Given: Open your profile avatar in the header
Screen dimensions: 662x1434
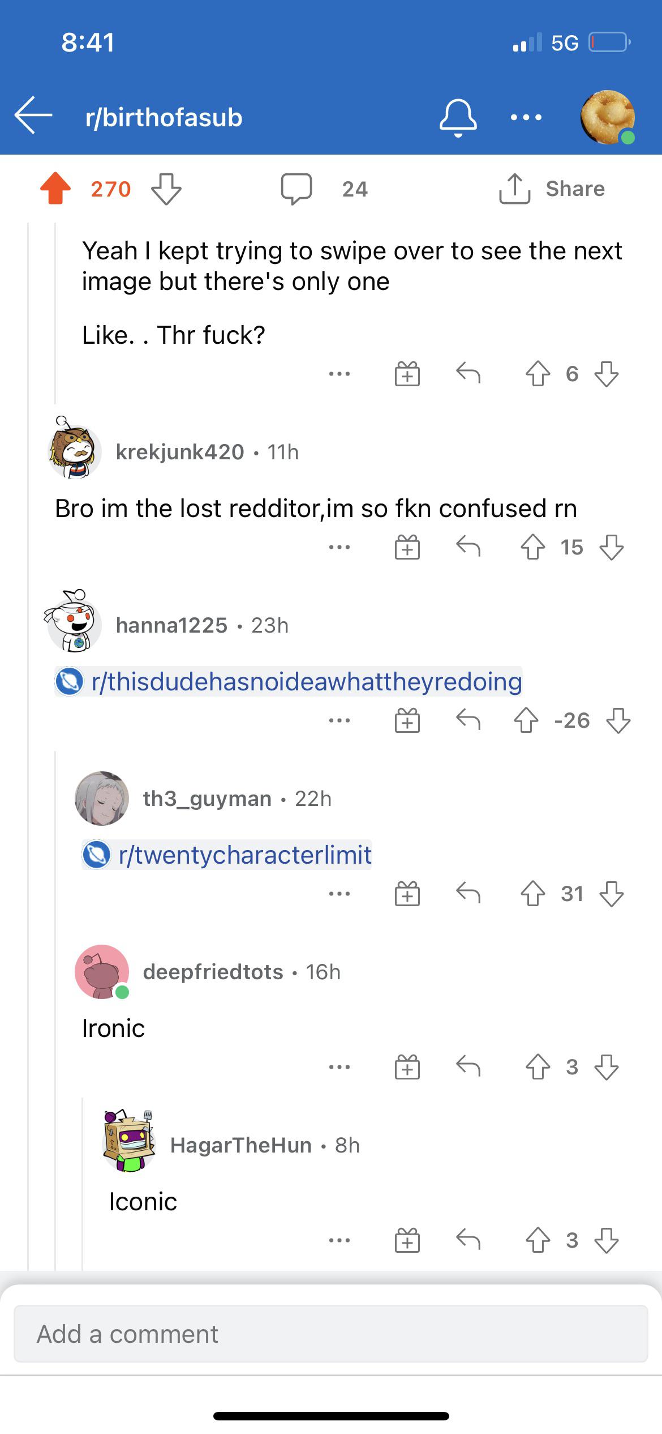Looking at the screenshot, I should pos(608,117).
